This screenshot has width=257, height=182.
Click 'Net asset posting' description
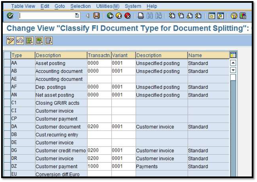pyautogui.click(x=55, y=95)
